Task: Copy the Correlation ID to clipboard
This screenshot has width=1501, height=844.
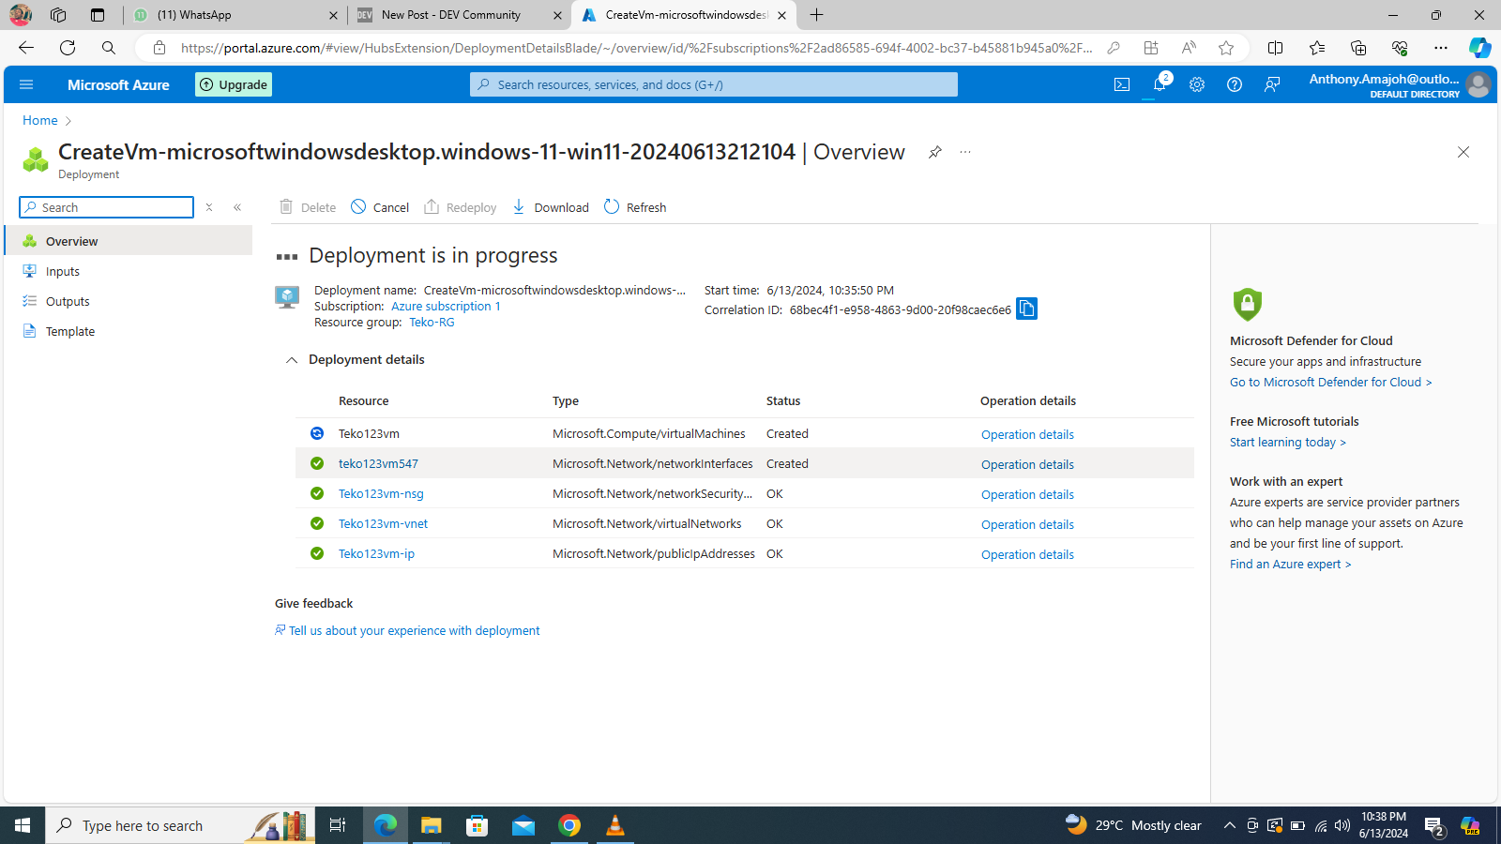Action: (1027, 309)
